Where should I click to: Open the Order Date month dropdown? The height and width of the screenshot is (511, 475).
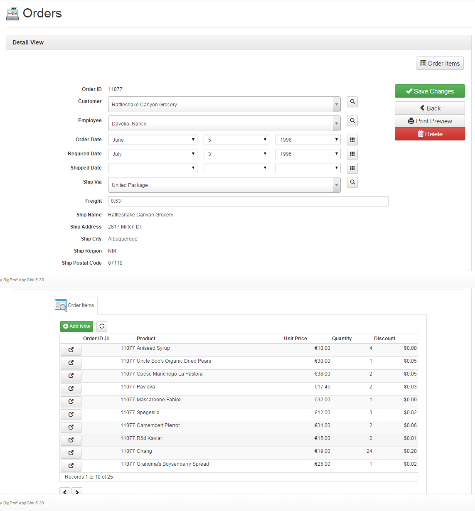click(152, 140)
